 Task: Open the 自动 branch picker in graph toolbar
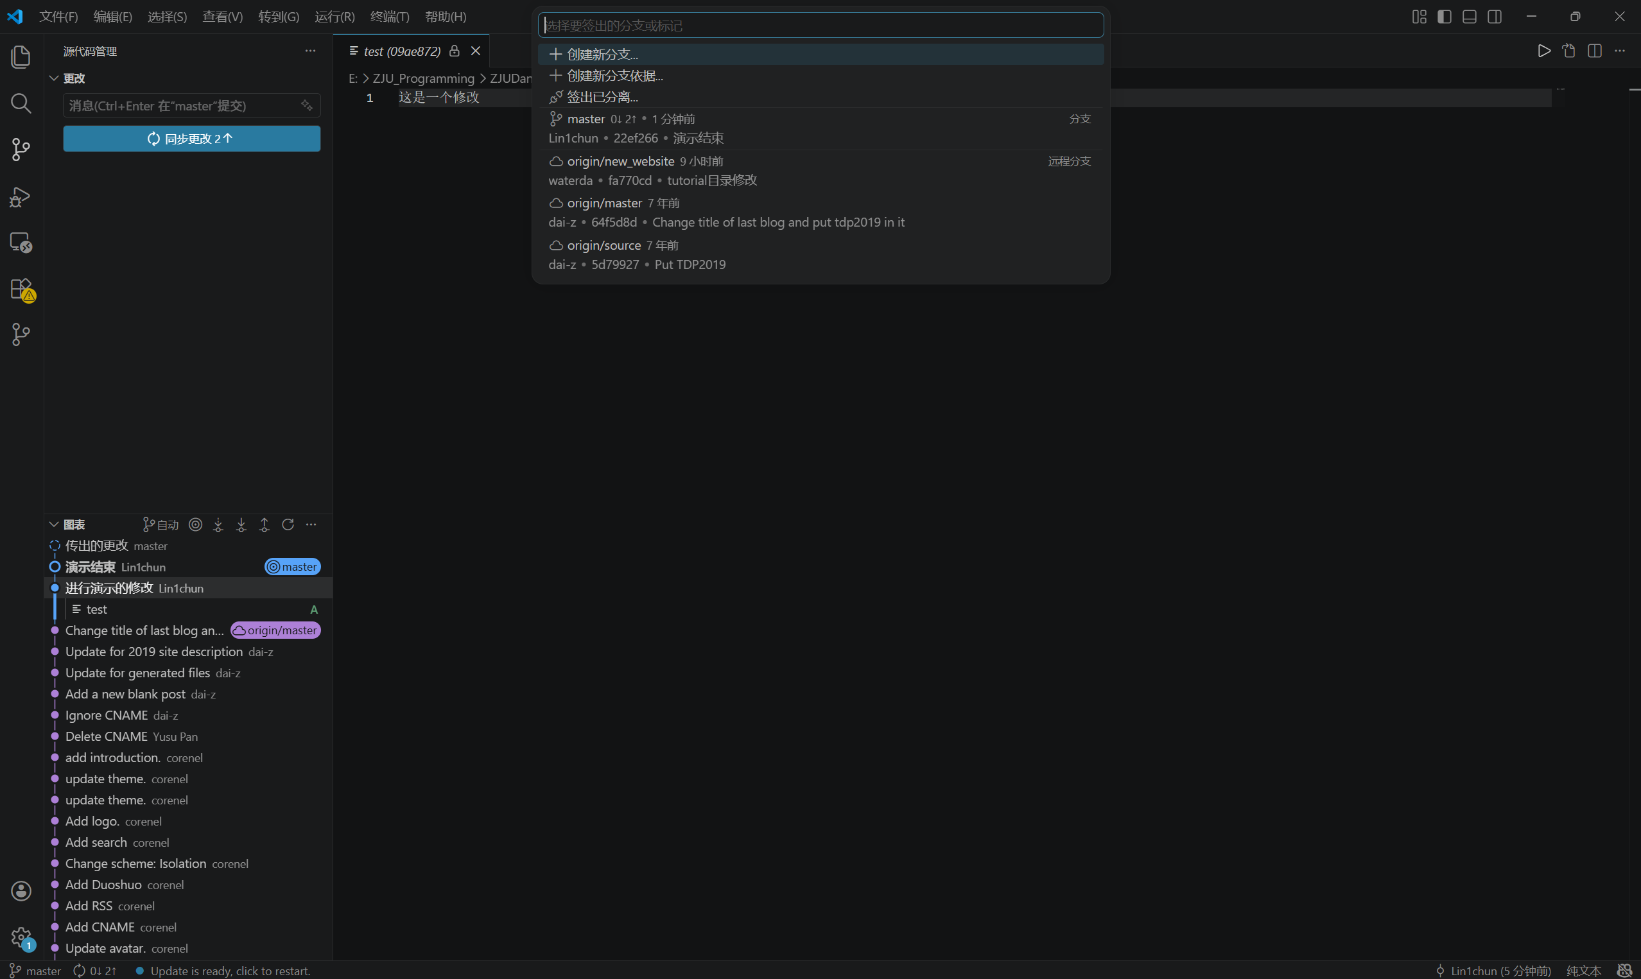pyautogui.click(x=161, y=524)
